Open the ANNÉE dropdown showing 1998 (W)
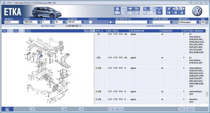 (x=39, y=22)
